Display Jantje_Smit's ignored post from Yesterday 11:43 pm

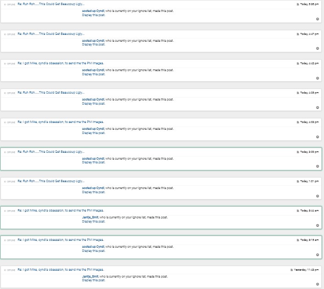click(94, 280)
